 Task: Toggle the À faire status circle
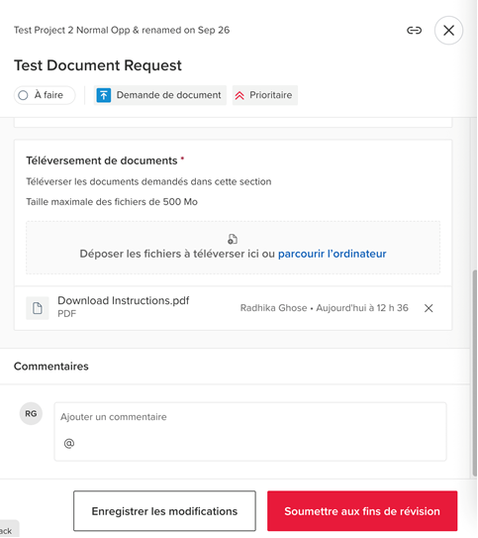[23, 95]
